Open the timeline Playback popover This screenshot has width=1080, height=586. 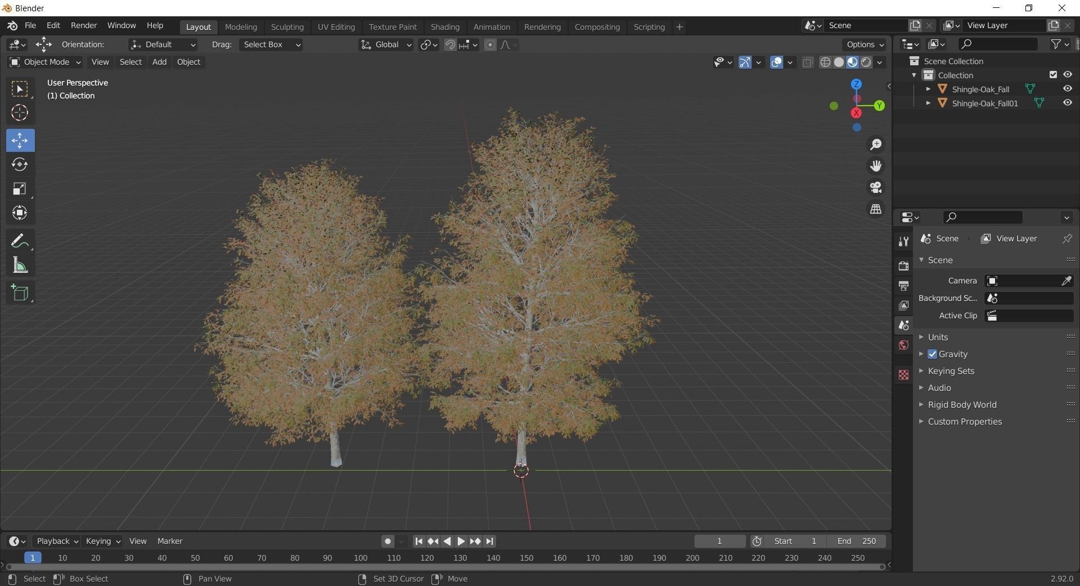pos(57,541)
